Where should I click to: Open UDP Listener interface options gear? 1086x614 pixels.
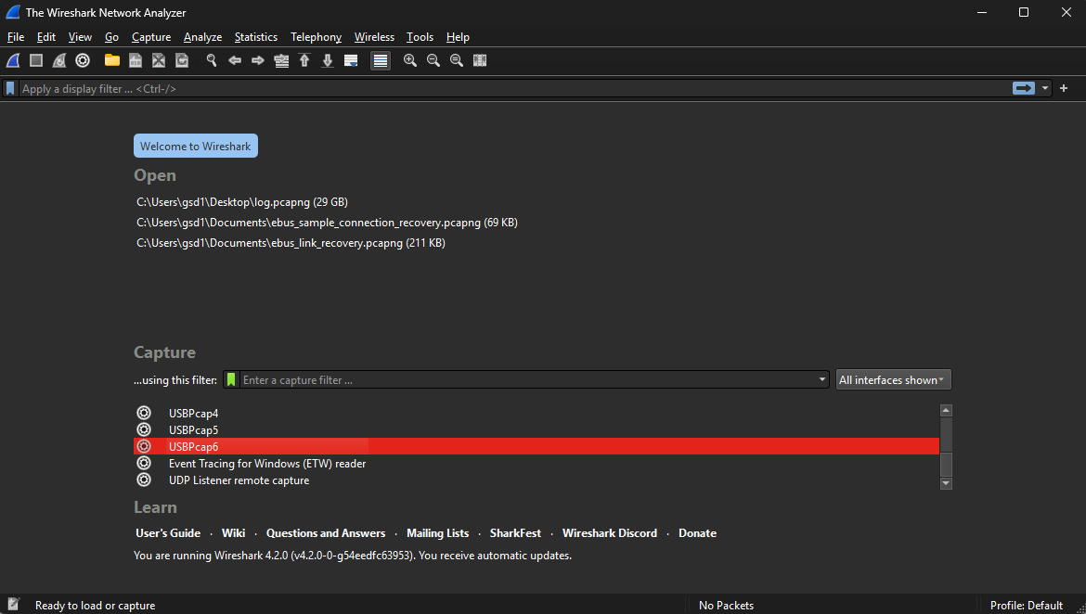point(143,480)
